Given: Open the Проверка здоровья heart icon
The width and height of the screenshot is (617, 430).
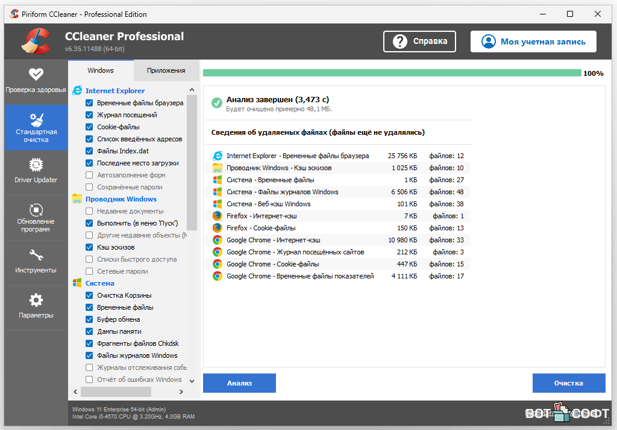Looking at the screenshot, I should pyautogui.click(x=36, y=74).
